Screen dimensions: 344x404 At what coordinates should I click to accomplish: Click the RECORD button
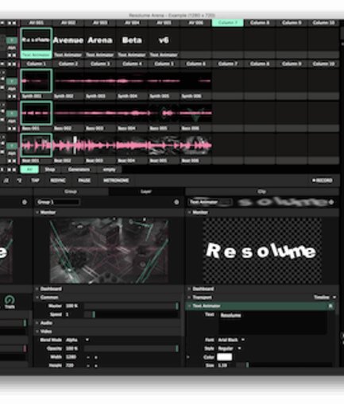(323, 180)
